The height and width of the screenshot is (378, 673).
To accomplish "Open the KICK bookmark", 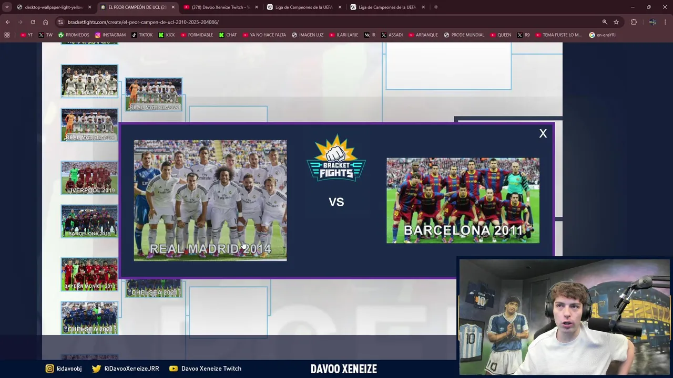I will click(x=167, y=35).
